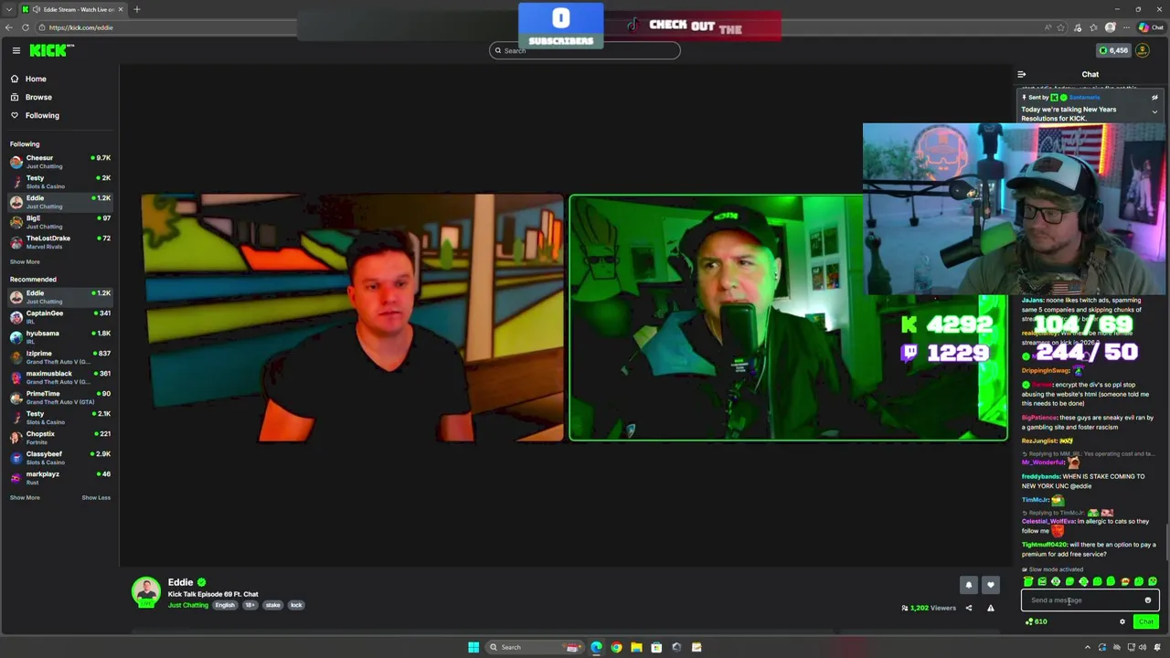The height and width of the screenshot is (658, 1170).
Task: Share the stream via share icon
Action: (969, 608)
